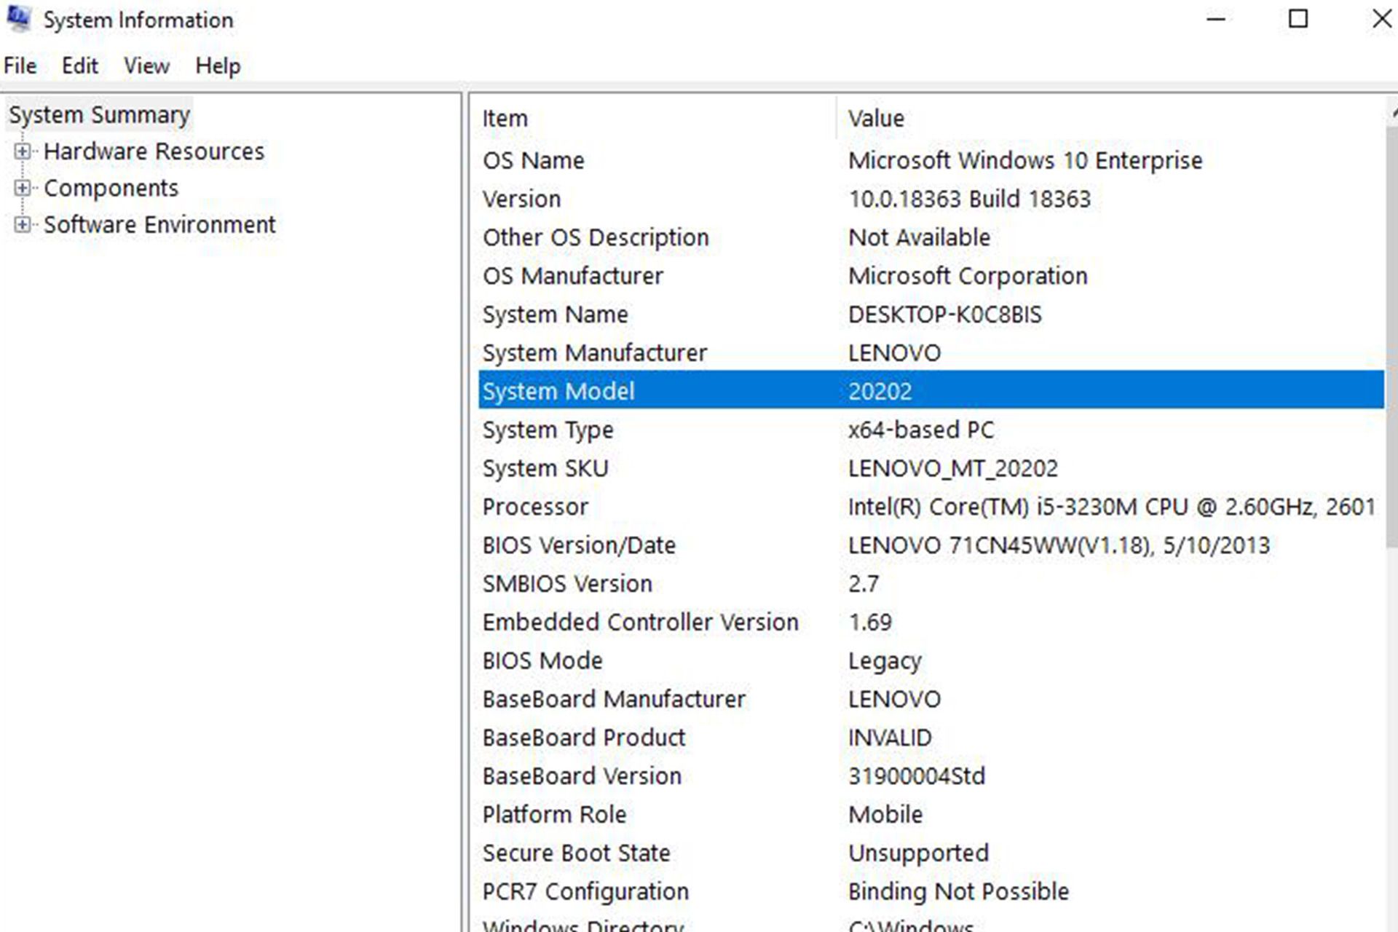Click the Value column header

pyautogui.click(x=876, y=118)
